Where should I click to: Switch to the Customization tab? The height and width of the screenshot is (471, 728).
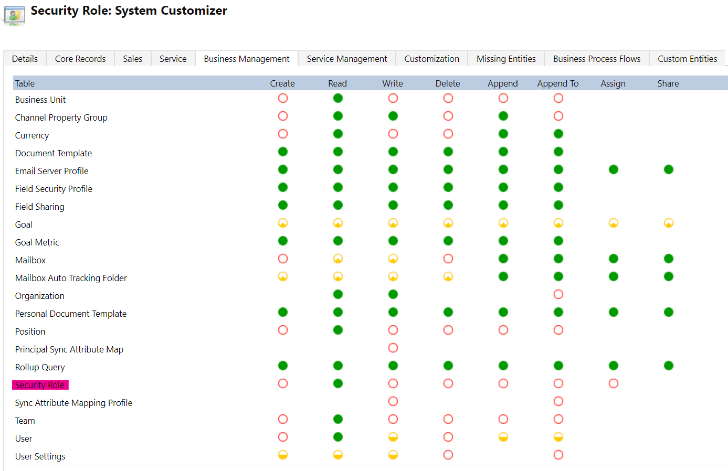431,58
